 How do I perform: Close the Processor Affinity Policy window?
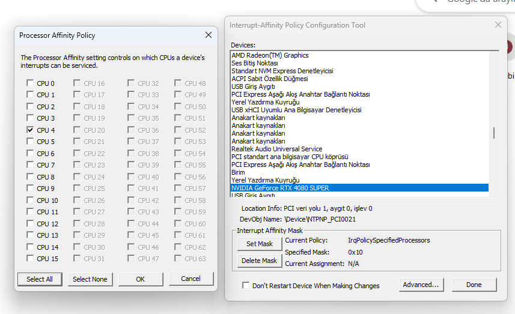point(209,35)
